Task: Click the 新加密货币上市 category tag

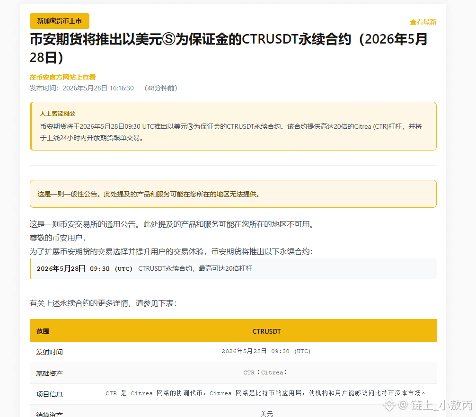Action: (60, 21)
